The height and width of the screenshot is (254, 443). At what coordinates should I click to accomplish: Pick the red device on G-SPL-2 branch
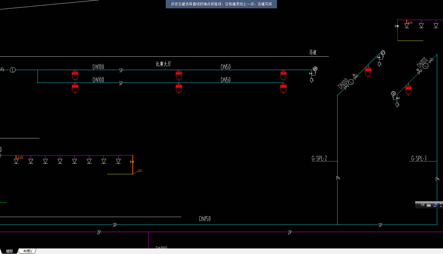368,72
